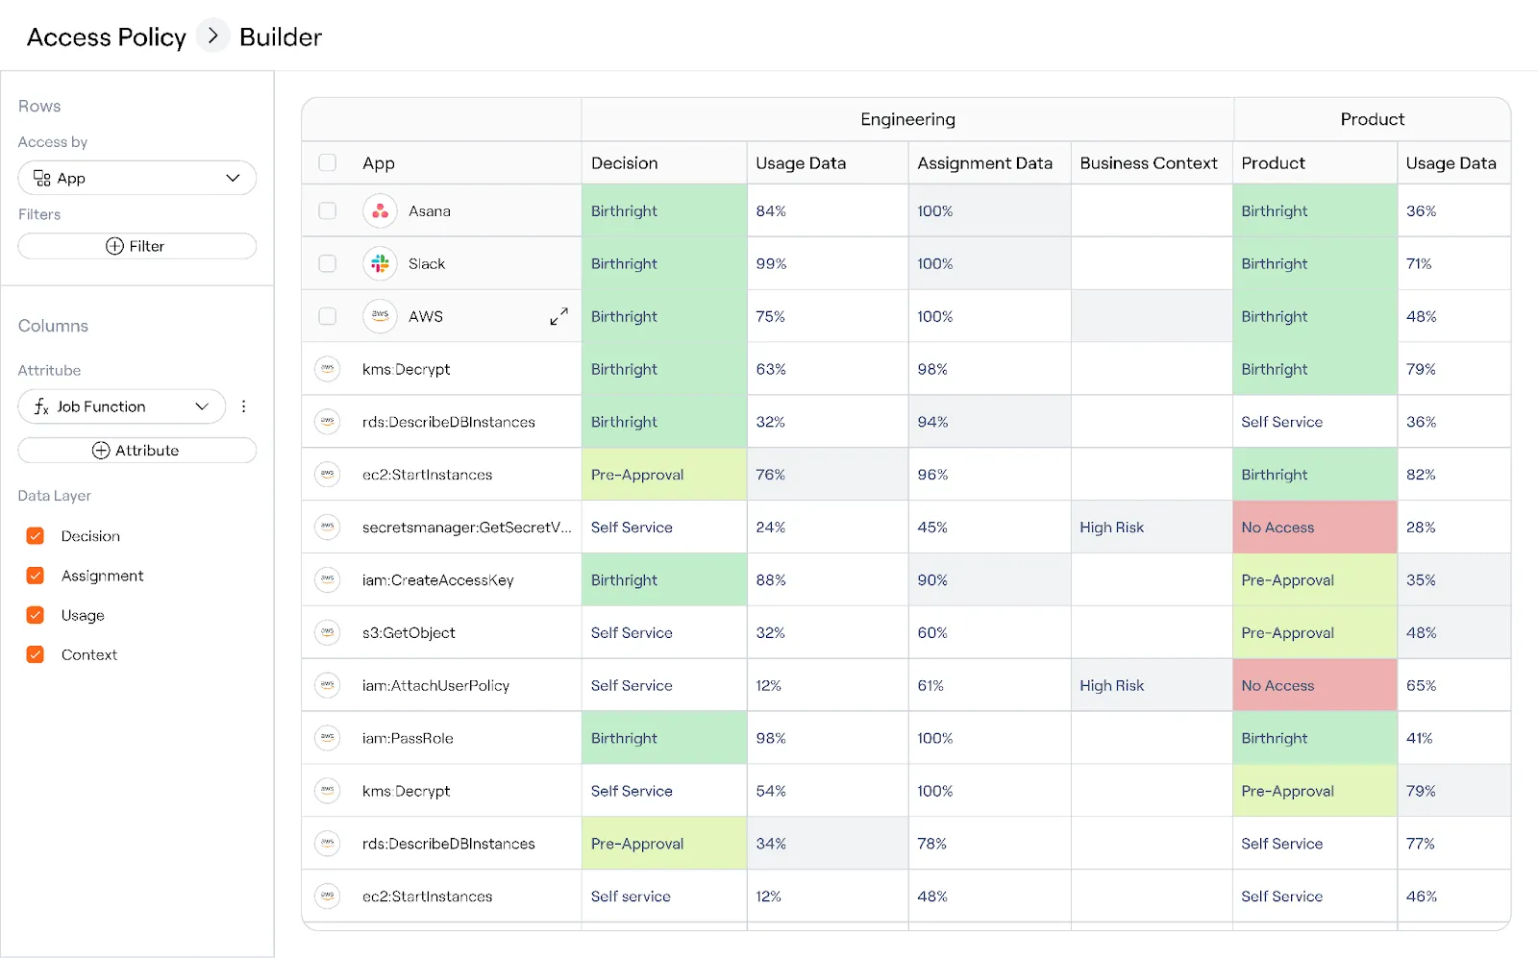This screenshot has width=1538, height=958.
Task: Tick the select-all checkbox in the App header
Action: click(x=328, y=162)
